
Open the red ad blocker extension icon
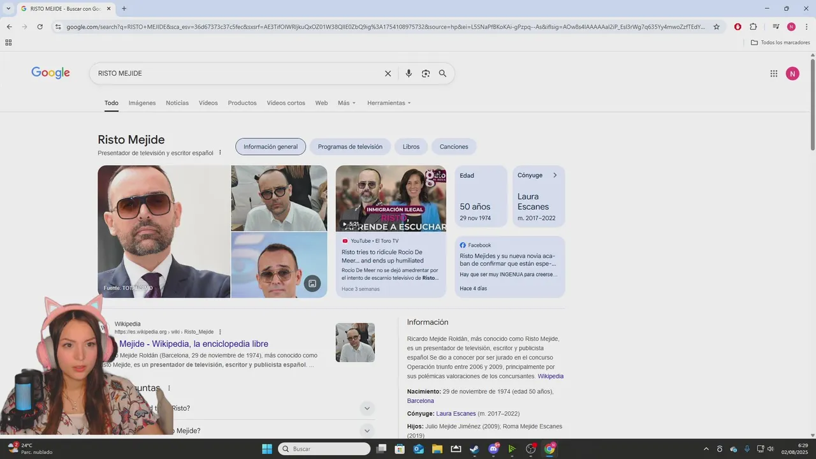point(738,27)
